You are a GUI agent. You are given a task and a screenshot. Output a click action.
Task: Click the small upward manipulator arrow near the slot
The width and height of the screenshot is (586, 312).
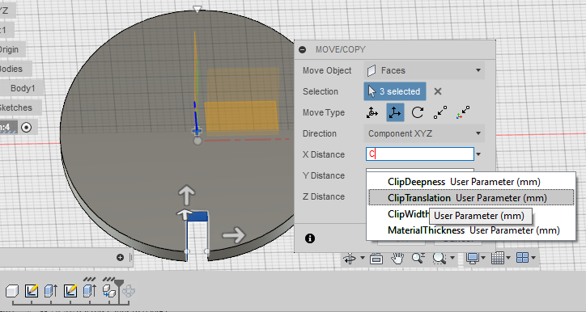click(x=183, y=214)
